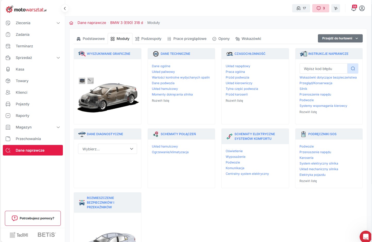Image resolution: width=372 pixels, height=242 pixels.
Task: Switch to the Prace przeglądowe tab
Action: pyautogui.click(x=187, y=39)
